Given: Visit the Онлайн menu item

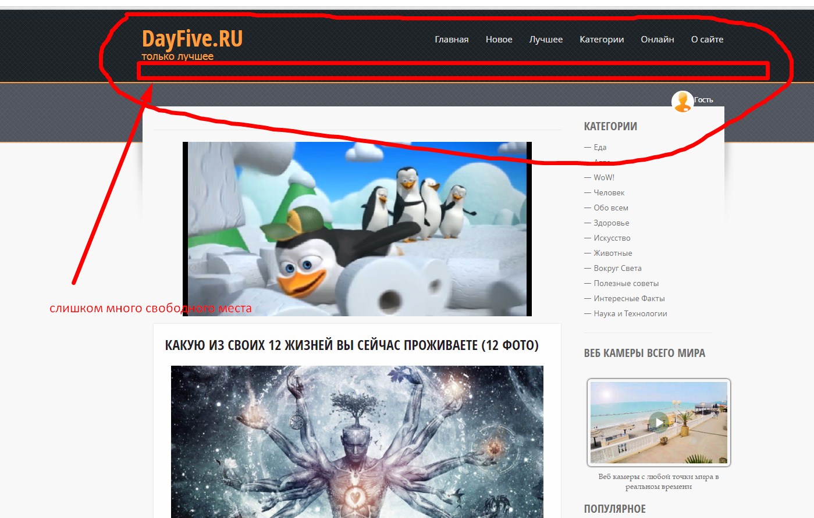Looking at the screenshot, I should (657, 40).
